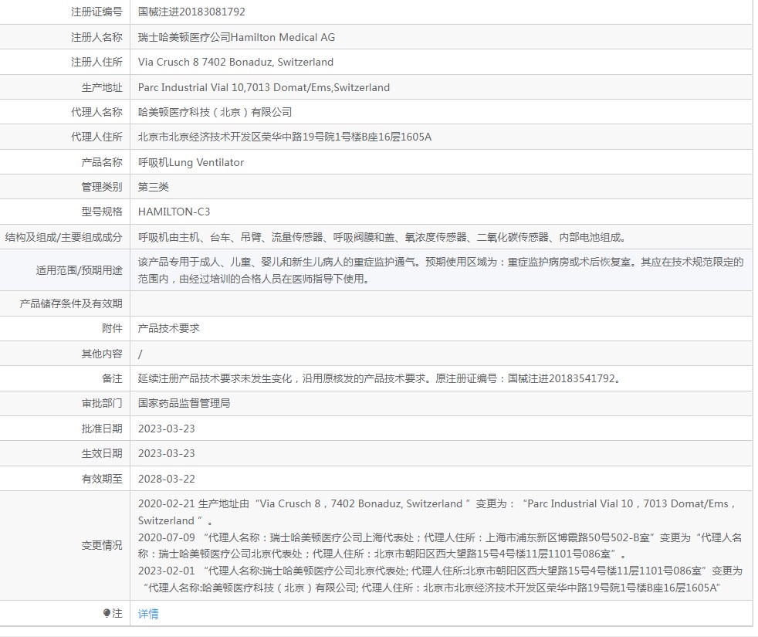758x637 pixels.
Task: Select attachment value 产品技术要求
Action: pyautogui.click(x=169, y=328)
